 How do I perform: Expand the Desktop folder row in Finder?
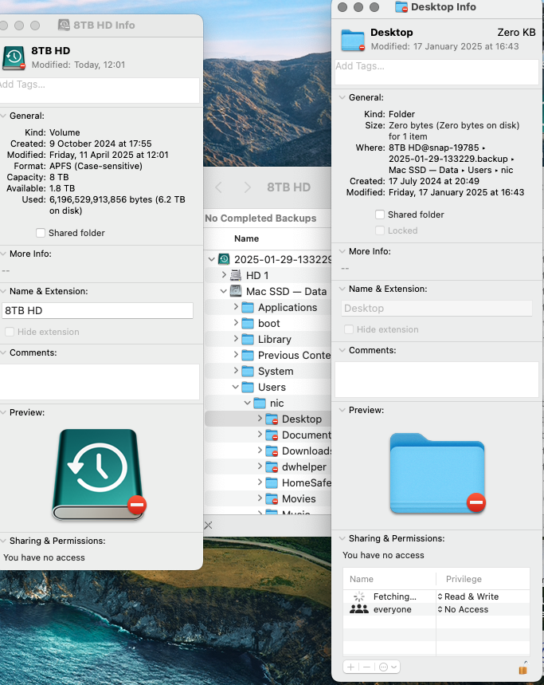click(x=260, y=419)
